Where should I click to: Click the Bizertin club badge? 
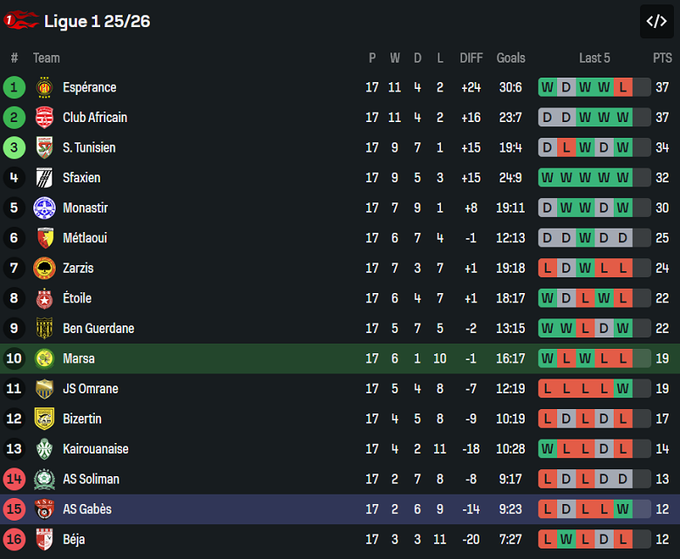[44, 419]
